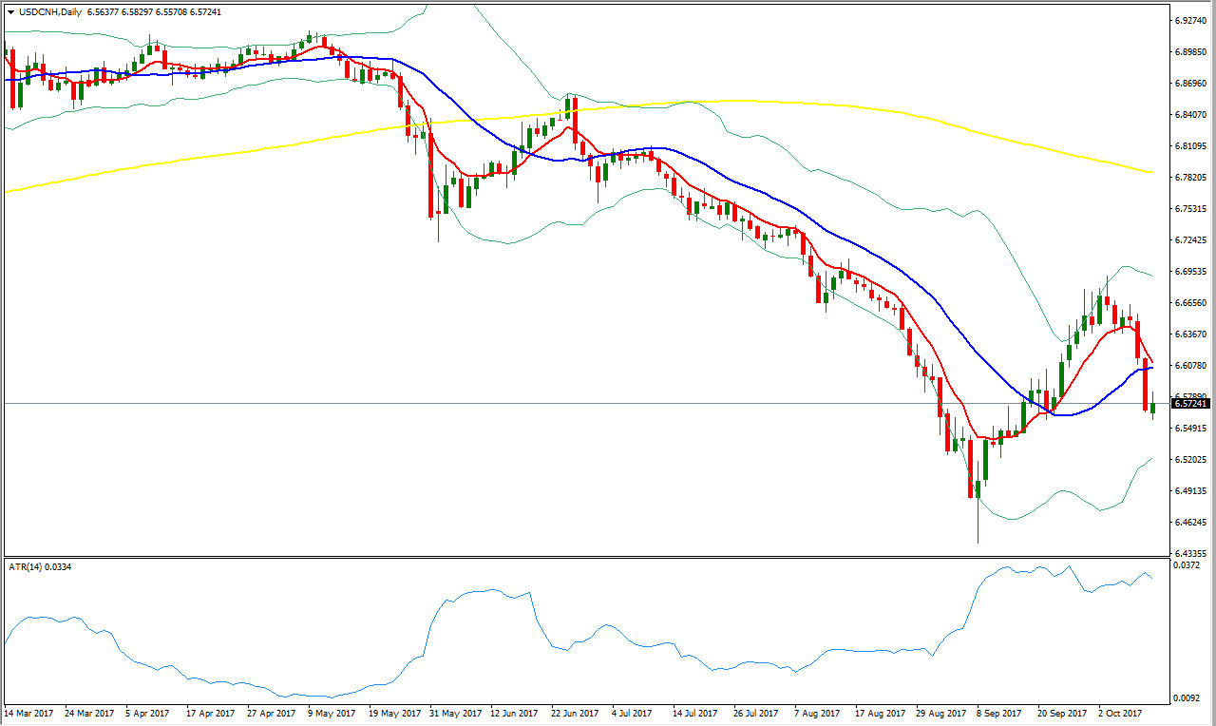
Task: Click the 20 Sep 2017 date label
Action: 1062,712
